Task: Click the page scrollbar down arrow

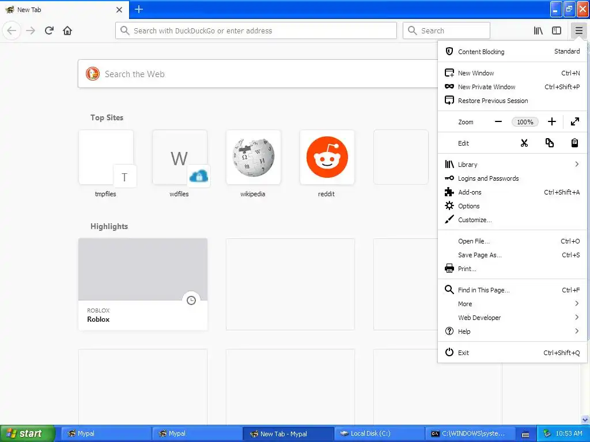Action: tap(585, 420)
